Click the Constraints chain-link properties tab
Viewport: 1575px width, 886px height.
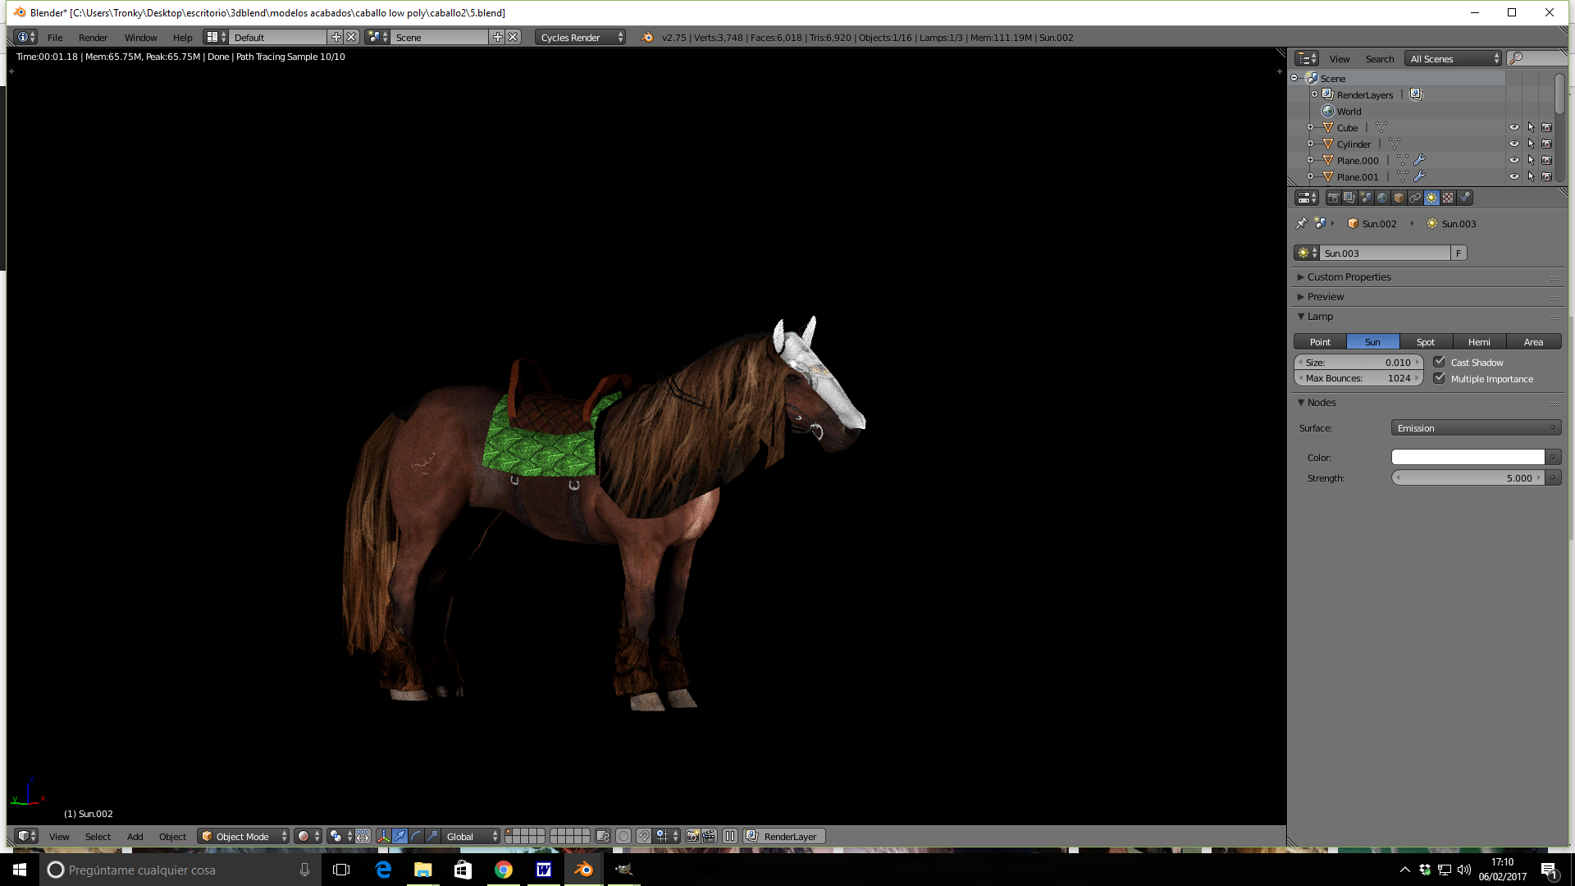coord(1415,198)
